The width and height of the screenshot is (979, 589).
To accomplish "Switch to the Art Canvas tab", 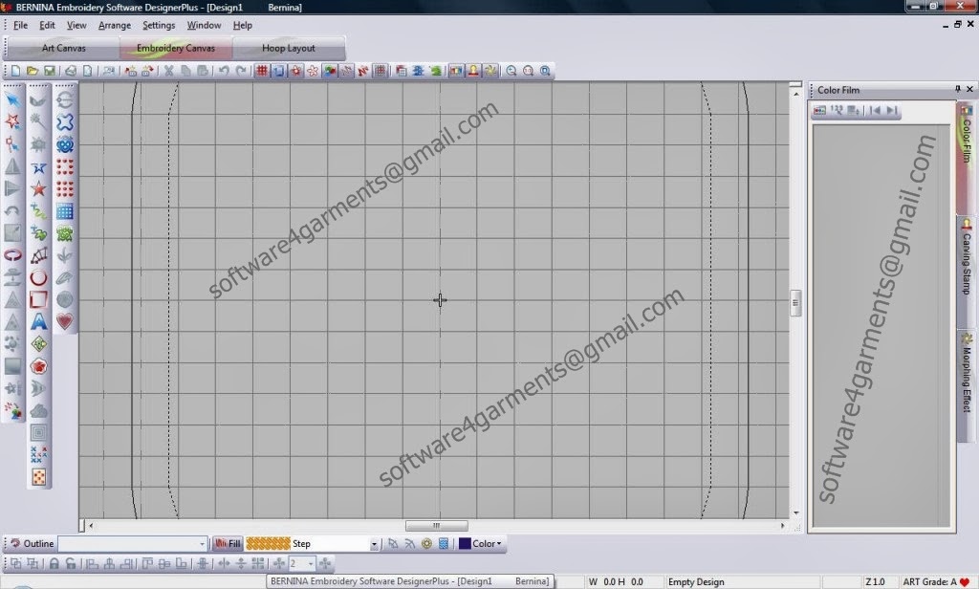I will [x=64, y=48].
